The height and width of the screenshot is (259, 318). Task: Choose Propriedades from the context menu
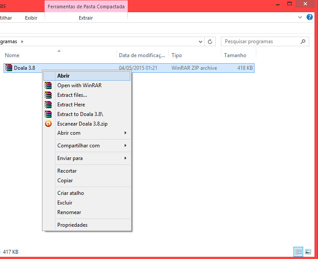72,225
